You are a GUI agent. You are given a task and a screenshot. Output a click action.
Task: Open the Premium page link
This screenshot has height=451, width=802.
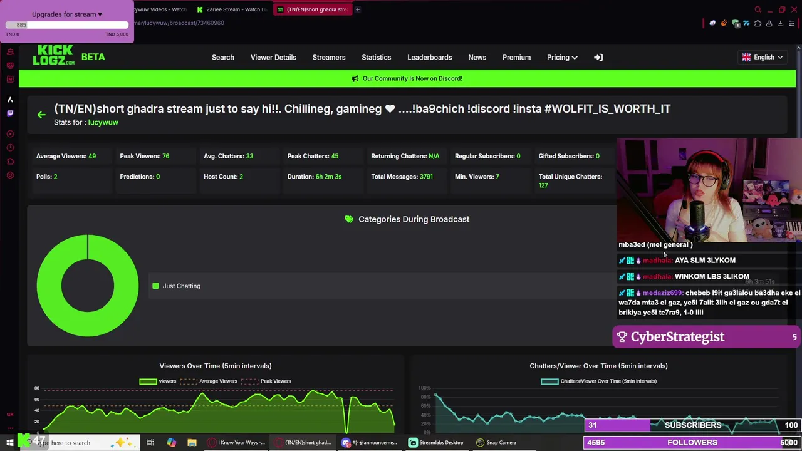[x=516, y=57]
